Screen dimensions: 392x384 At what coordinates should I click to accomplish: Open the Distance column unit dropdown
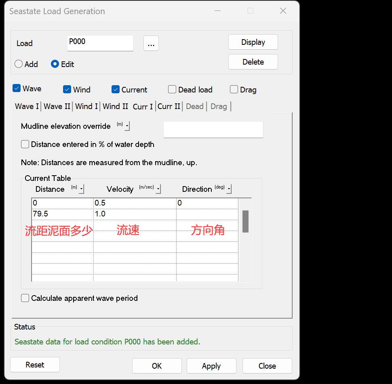[x=82, y=189]
